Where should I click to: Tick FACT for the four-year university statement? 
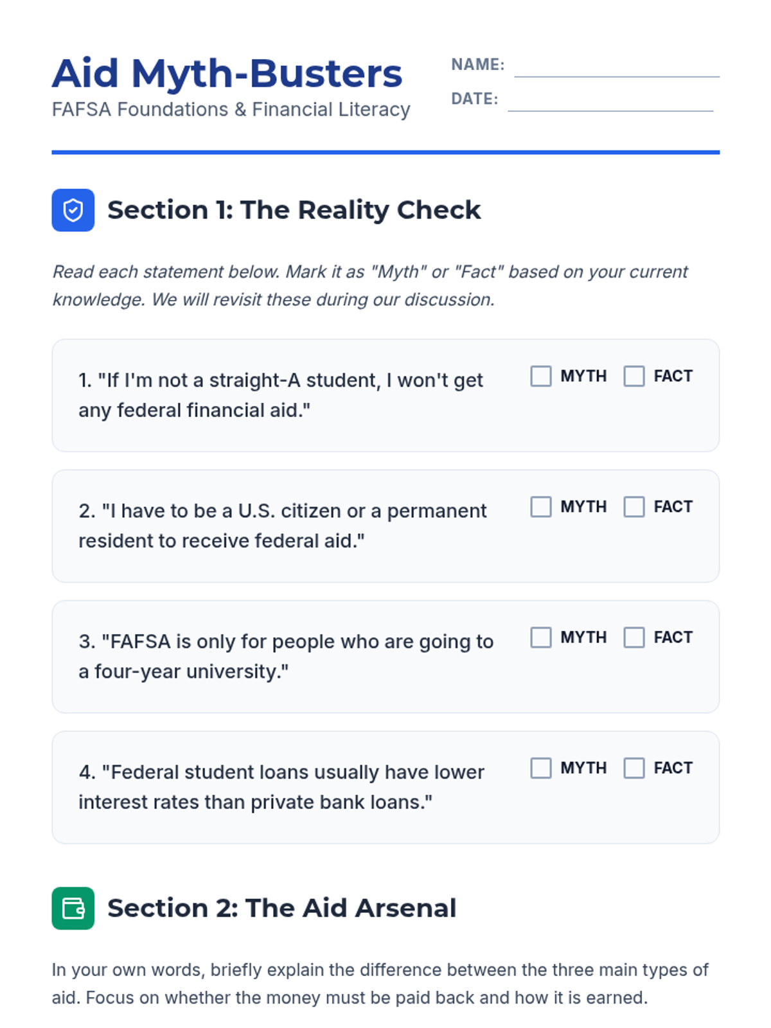634,637
